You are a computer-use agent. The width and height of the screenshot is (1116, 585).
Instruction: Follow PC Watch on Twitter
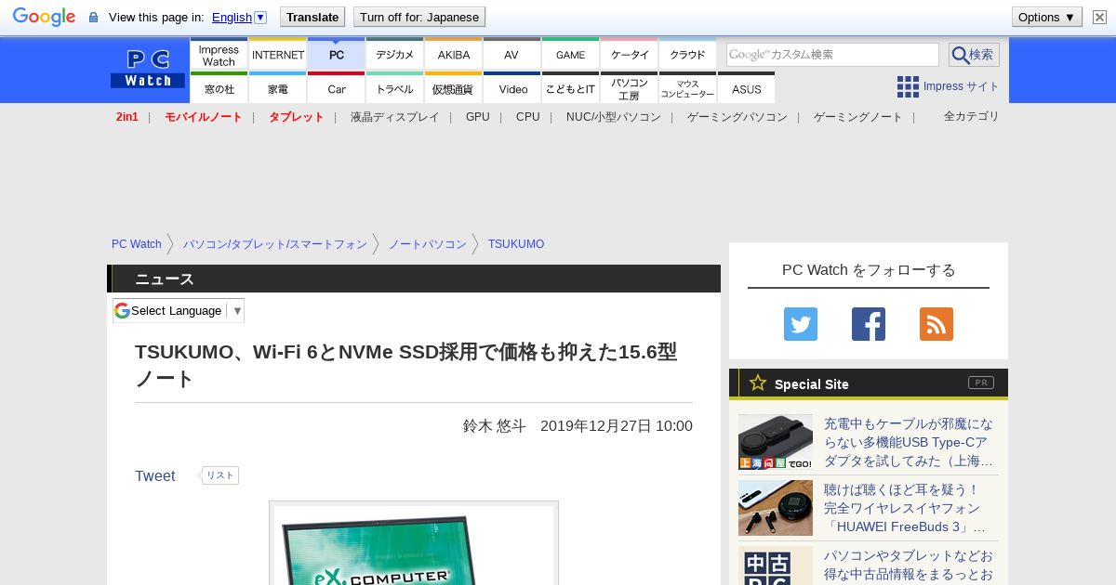(x=801, y=324)
